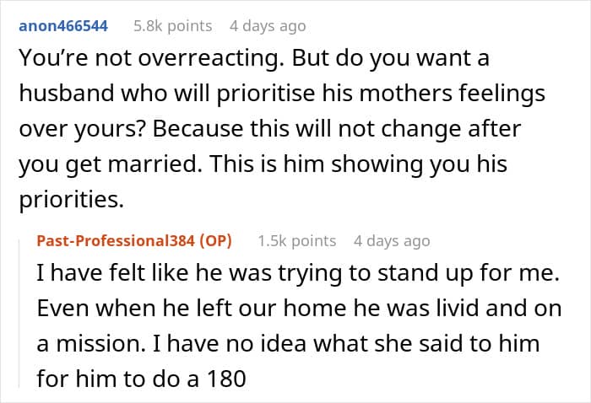Collapse the reply thread using the vertical line
The width and height of the screenshot is (591, 403).
point(19,312)
